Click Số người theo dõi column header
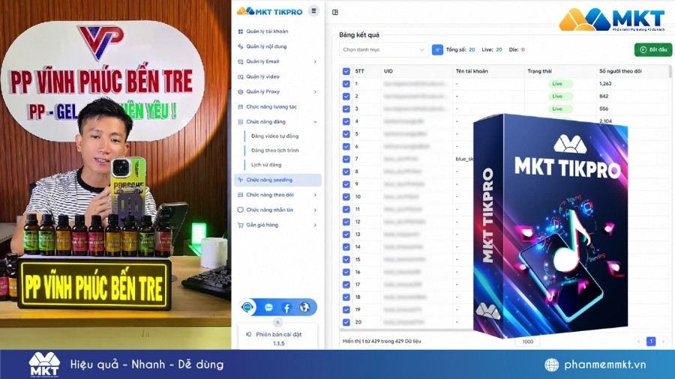675x379 pixels. click(x=620, y=71)
